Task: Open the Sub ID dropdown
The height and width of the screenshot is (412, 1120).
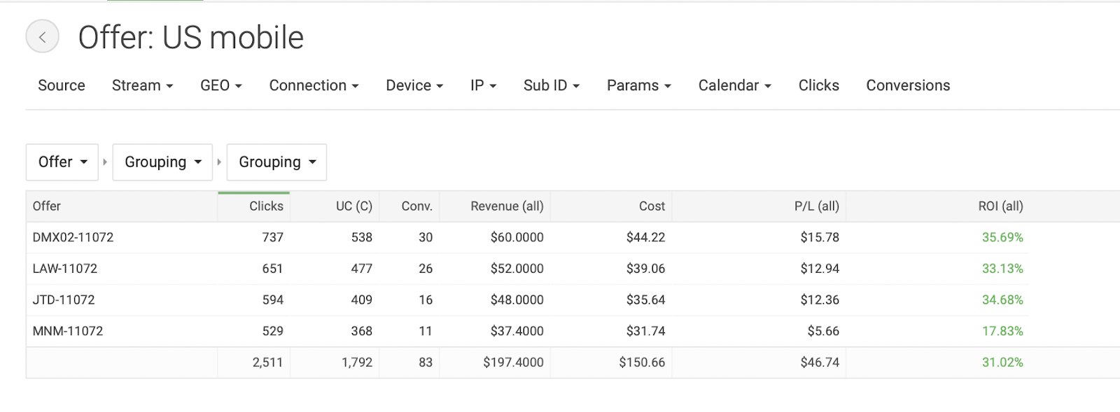Action: (x=552, y=85)
